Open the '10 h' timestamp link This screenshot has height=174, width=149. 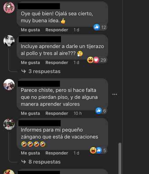click(x=78, y=113)
